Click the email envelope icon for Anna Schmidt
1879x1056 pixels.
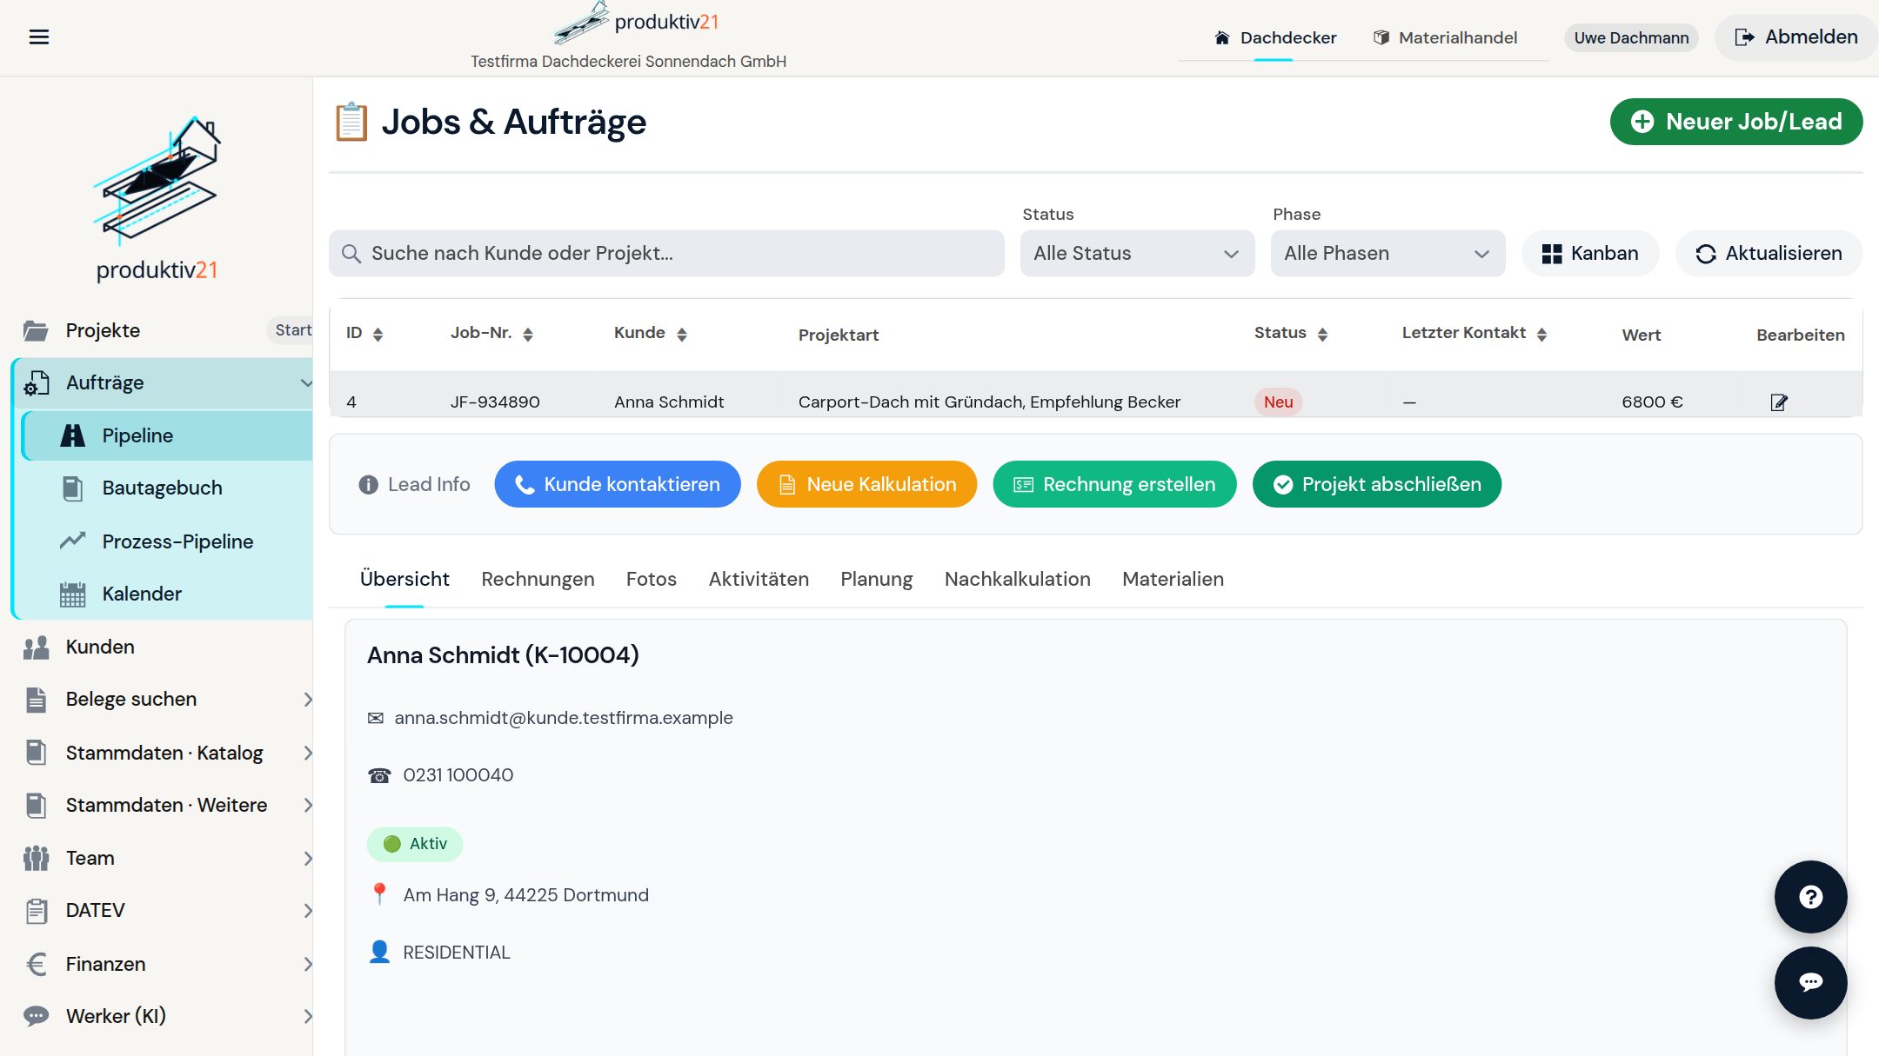click(376, 718)
